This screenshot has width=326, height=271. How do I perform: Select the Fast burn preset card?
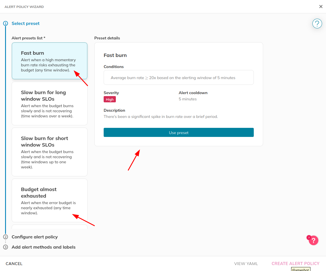click(x=50, y=61)
